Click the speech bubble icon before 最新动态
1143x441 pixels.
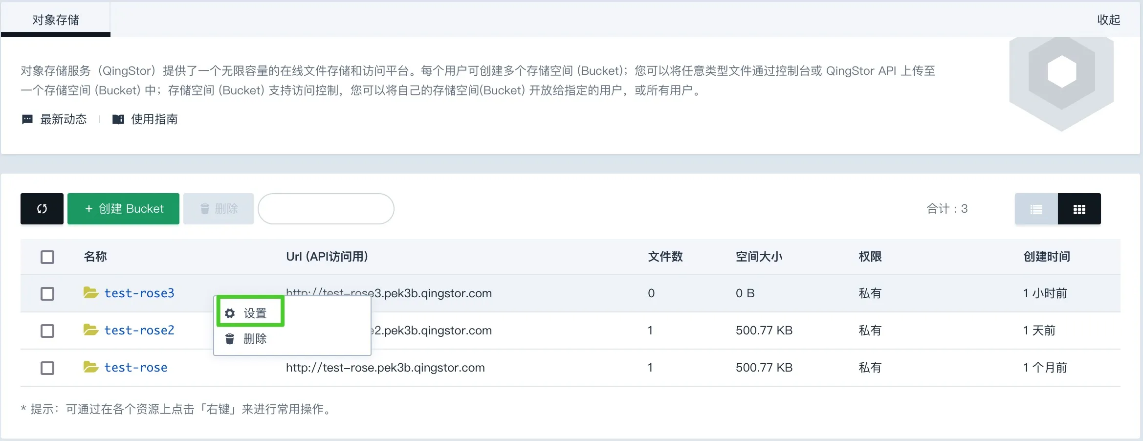27,119
